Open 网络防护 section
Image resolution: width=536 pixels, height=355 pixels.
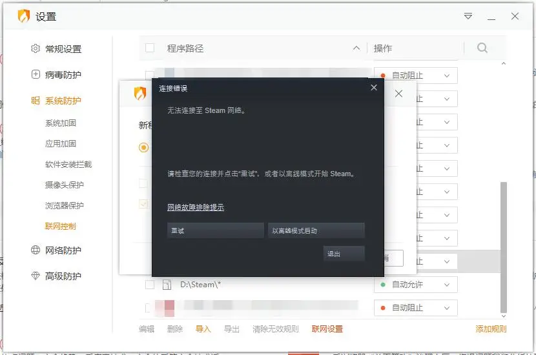pos(63,250)
